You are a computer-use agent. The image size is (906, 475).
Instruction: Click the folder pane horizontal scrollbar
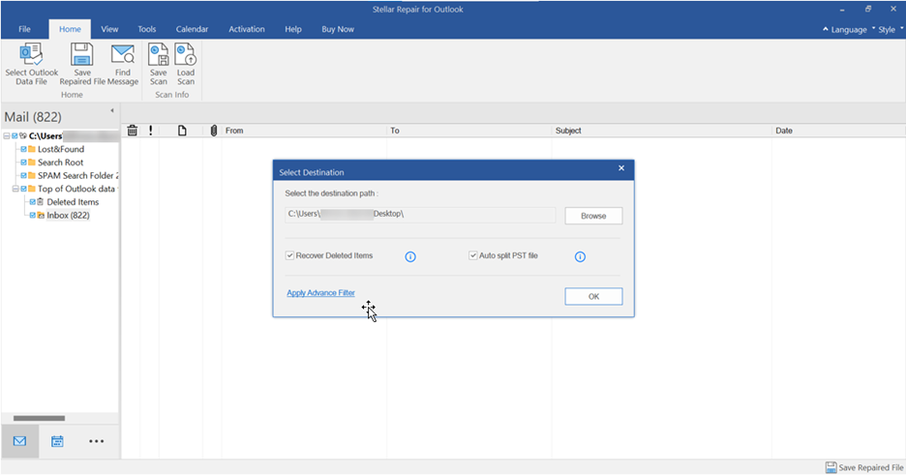pos(39,419)
